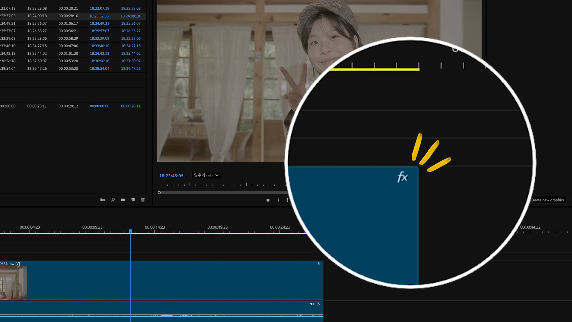Image resolution: width=572 pixels, height=322 pixels.
Task: Click the dialogue audio type badge on the audio clip
Action: (x=312, y=304)
